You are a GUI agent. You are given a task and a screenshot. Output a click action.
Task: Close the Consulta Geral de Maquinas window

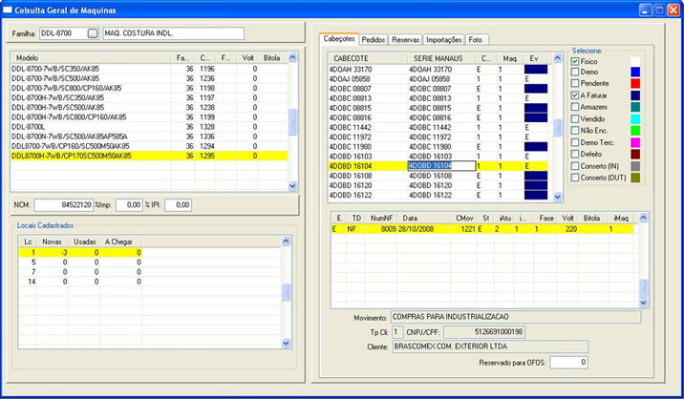[673, 10]
